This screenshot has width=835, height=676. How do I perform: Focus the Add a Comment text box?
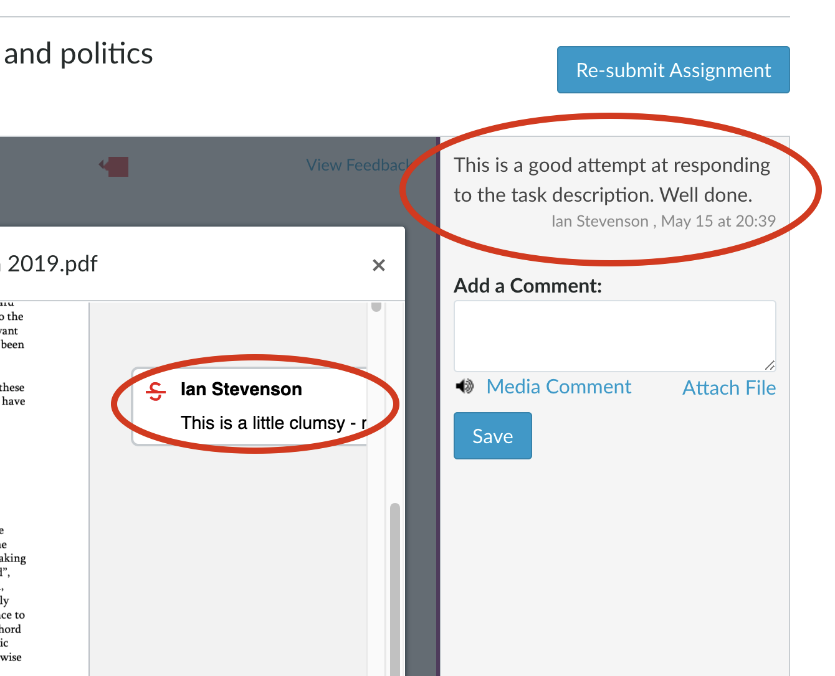pos(614,336)
